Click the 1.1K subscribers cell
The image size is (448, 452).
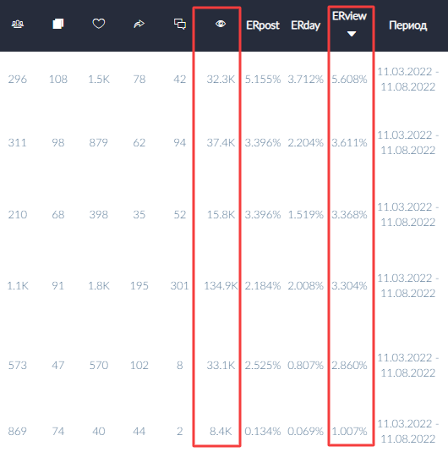click(18, 285)
